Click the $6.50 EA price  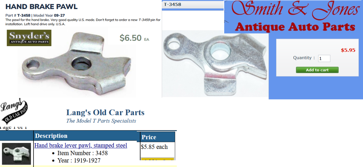pyautogui.click(x=134, y=38)
